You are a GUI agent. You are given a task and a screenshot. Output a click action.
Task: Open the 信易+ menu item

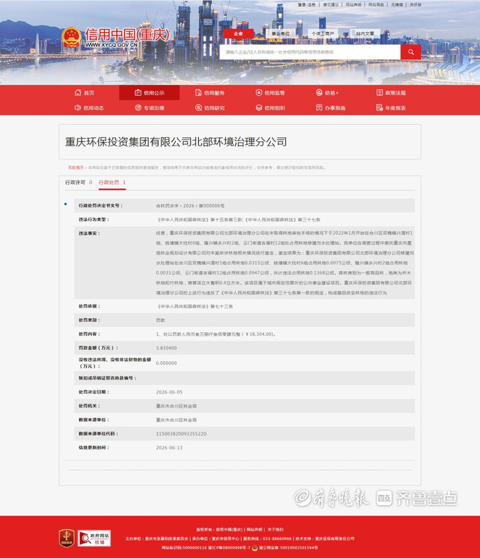332,93
